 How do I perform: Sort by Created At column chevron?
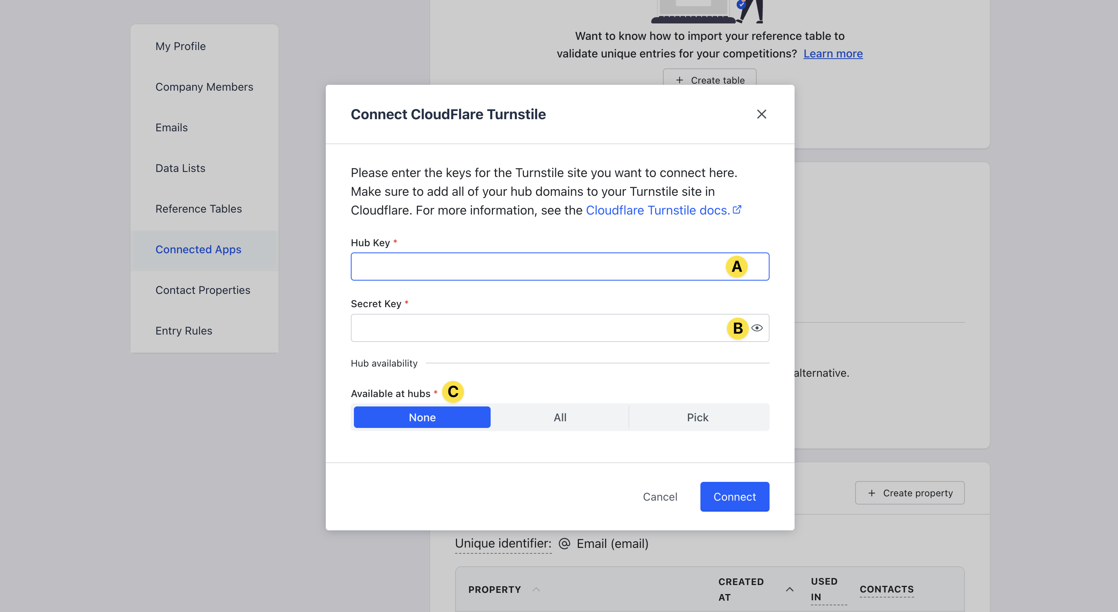(790, 589)
